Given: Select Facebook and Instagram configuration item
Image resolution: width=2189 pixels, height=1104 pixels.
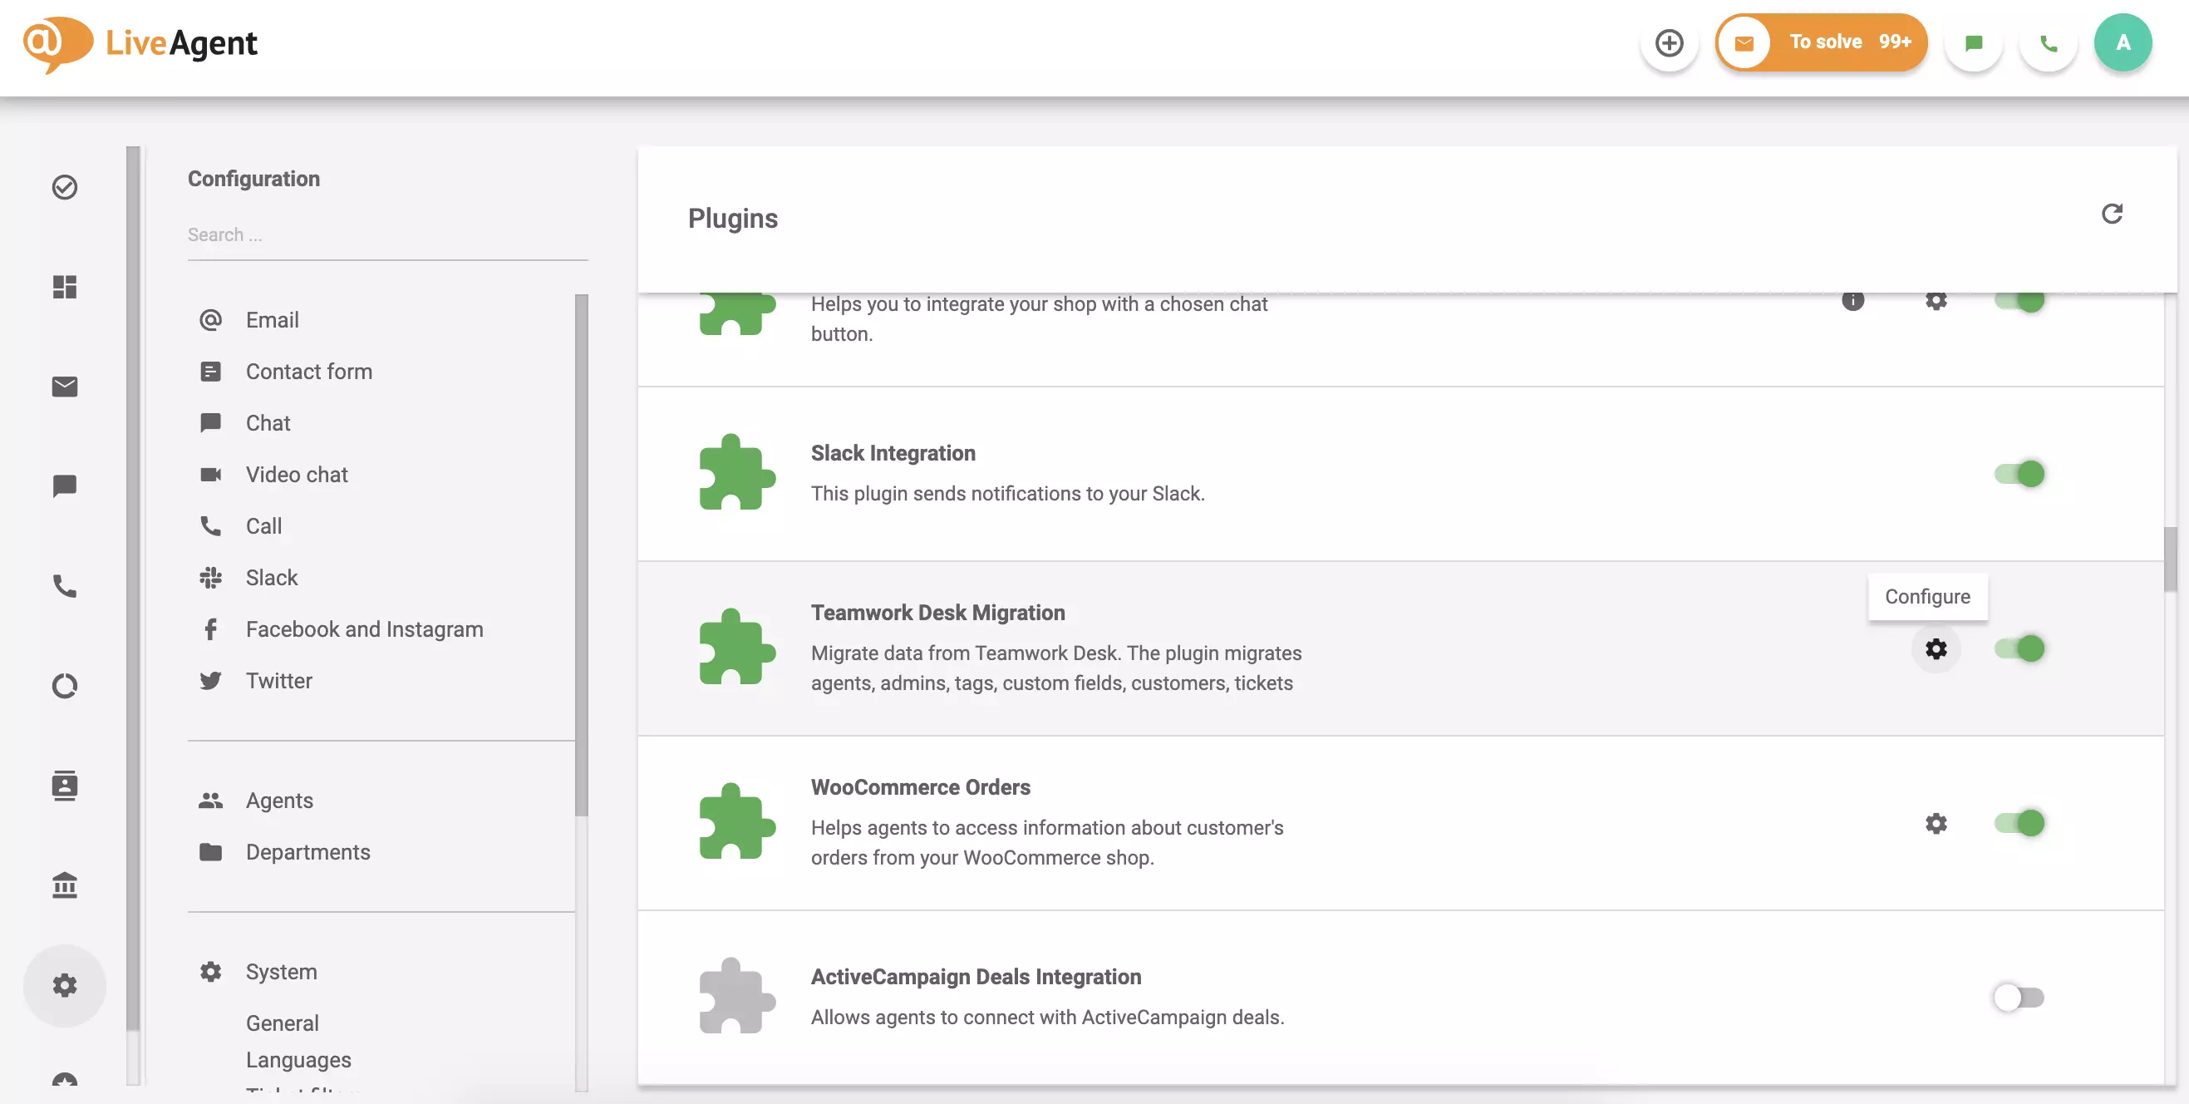Looking at the screenshot, I should coord(365,629).
